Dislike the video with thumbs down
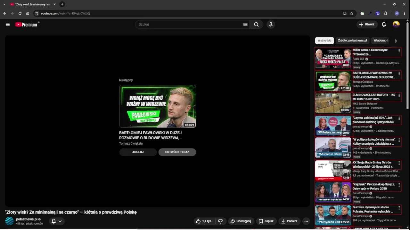410x230 pixels. coord(220,221)
